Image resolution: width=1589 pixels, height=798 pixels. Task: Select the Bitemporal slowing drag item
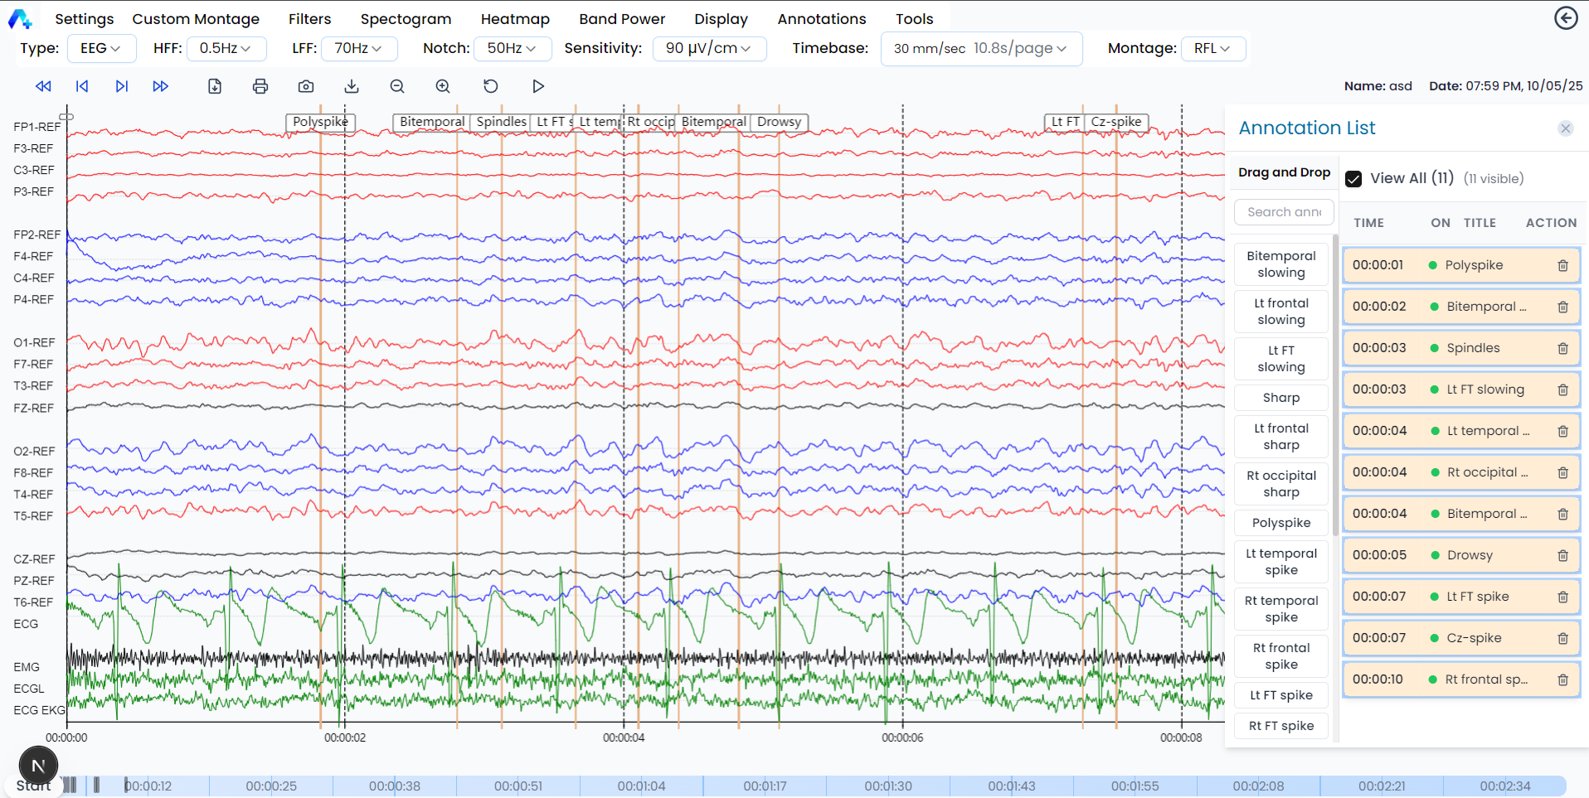pyautogui.click(x=1281, y=264)
